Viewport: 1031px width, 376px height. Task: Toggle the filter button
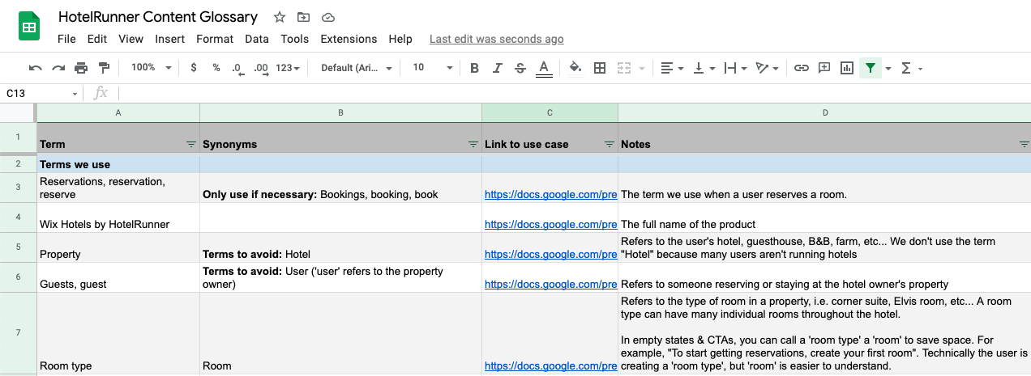(x=871, y=68)
